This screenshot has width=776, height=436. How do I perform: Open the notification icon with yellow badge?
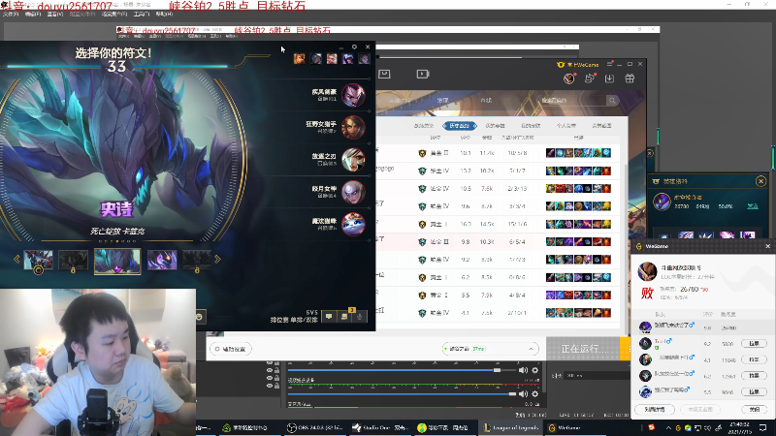click(344, 317)
